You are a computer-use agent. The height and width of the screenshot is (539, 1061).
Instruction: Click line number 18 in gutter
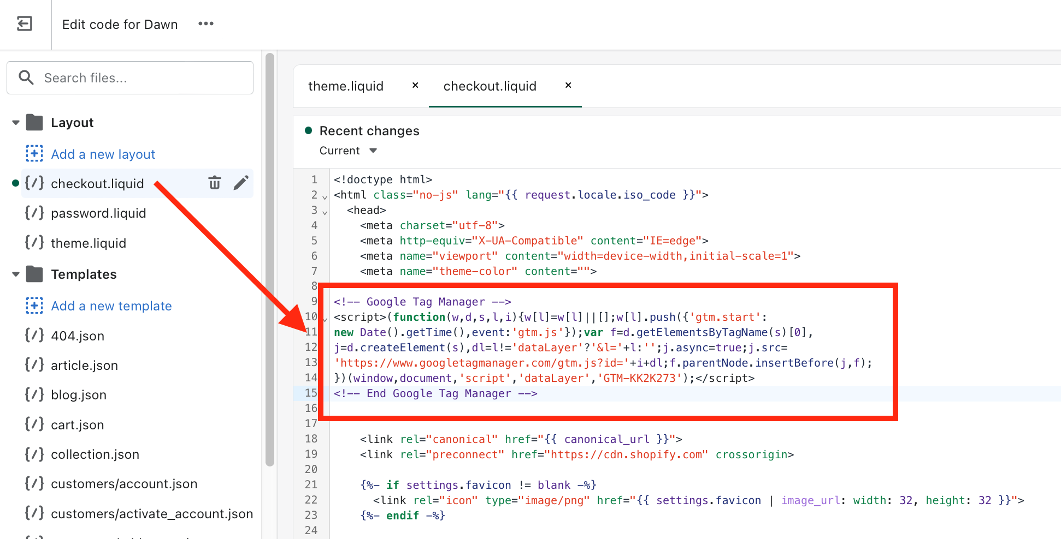[311, 439]
